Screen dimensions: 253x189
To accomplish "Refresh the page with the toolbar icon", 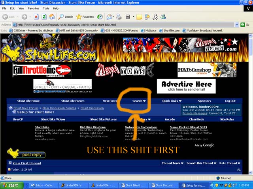I will (44, 17).
